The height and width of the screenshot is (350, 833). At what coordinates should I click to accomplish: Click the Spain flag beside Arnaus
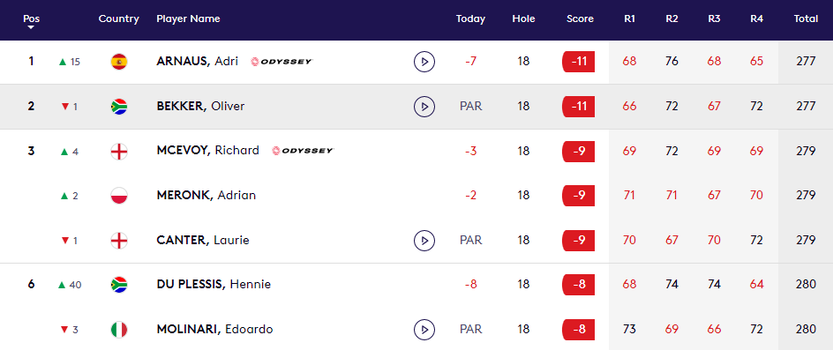(119, 62)
